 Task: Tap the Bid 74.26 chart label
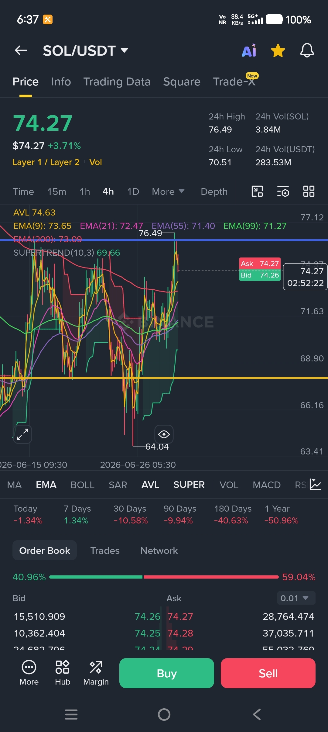tap(260, 275)
